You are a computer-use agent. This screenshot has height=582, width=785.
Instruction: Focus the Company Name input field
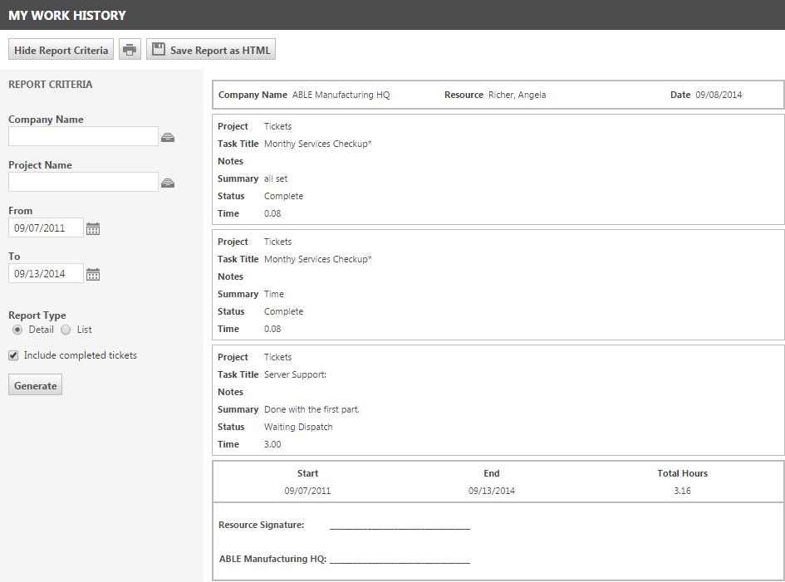point(83,136)
